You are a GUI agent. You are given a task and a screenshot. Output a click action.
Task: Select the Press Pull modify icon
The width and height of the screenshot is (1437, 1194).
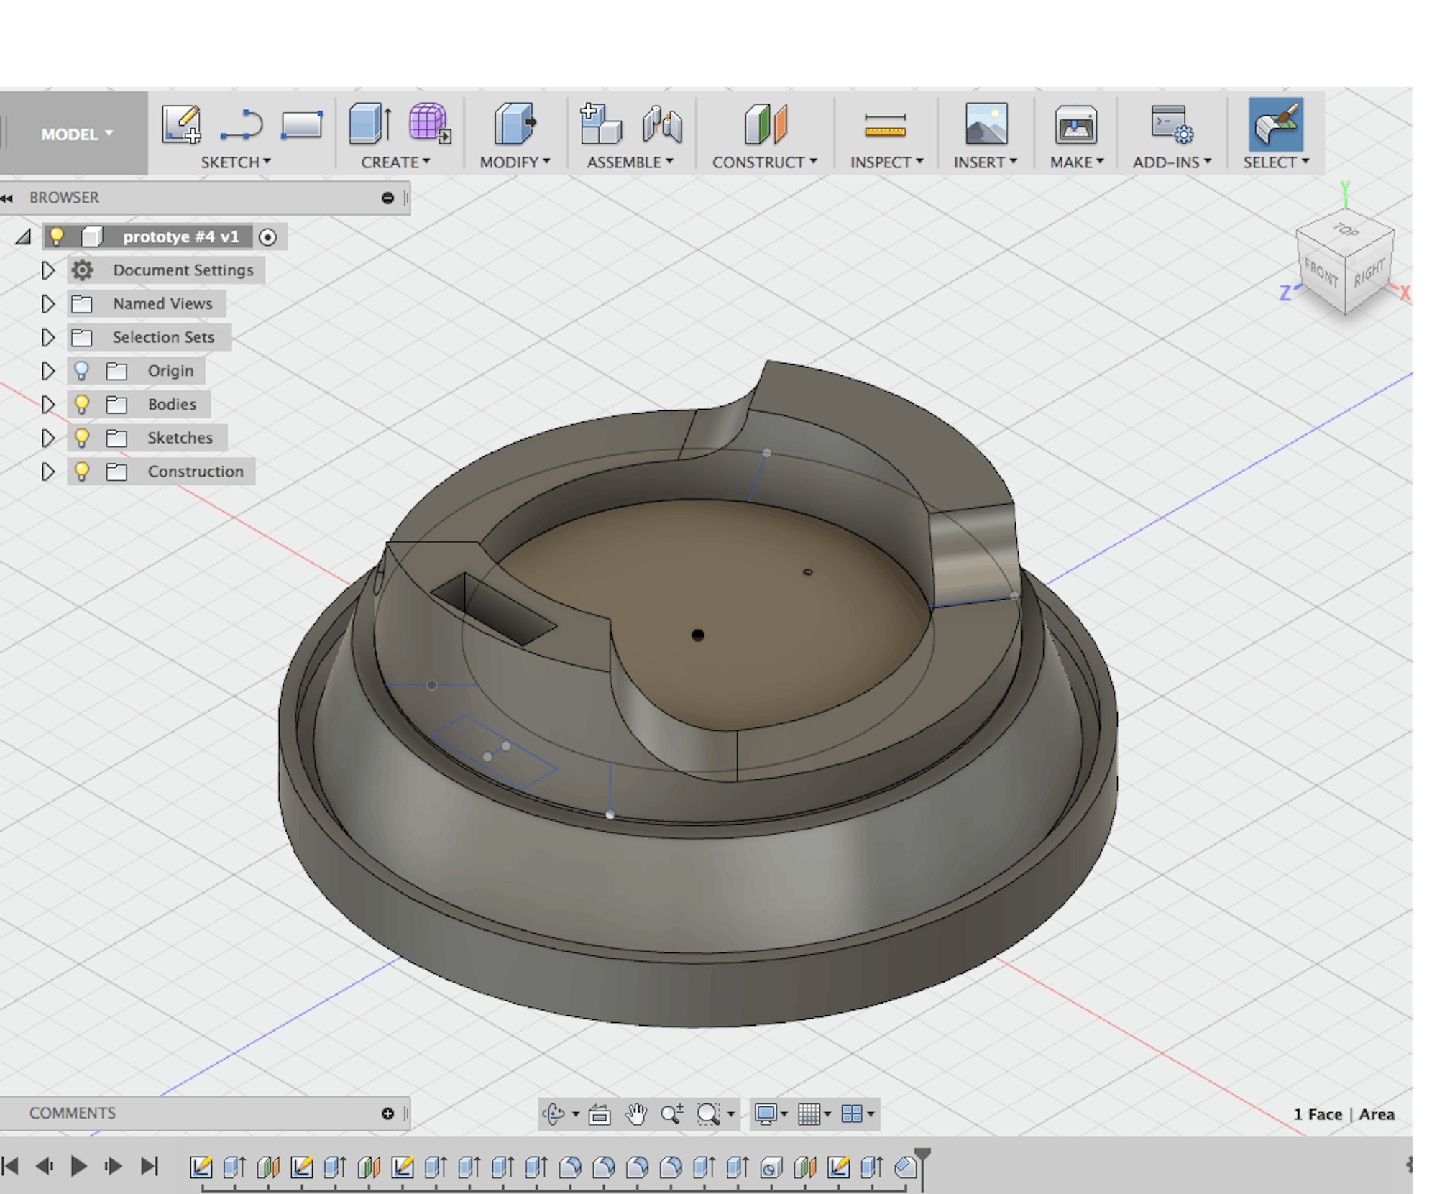515,124
